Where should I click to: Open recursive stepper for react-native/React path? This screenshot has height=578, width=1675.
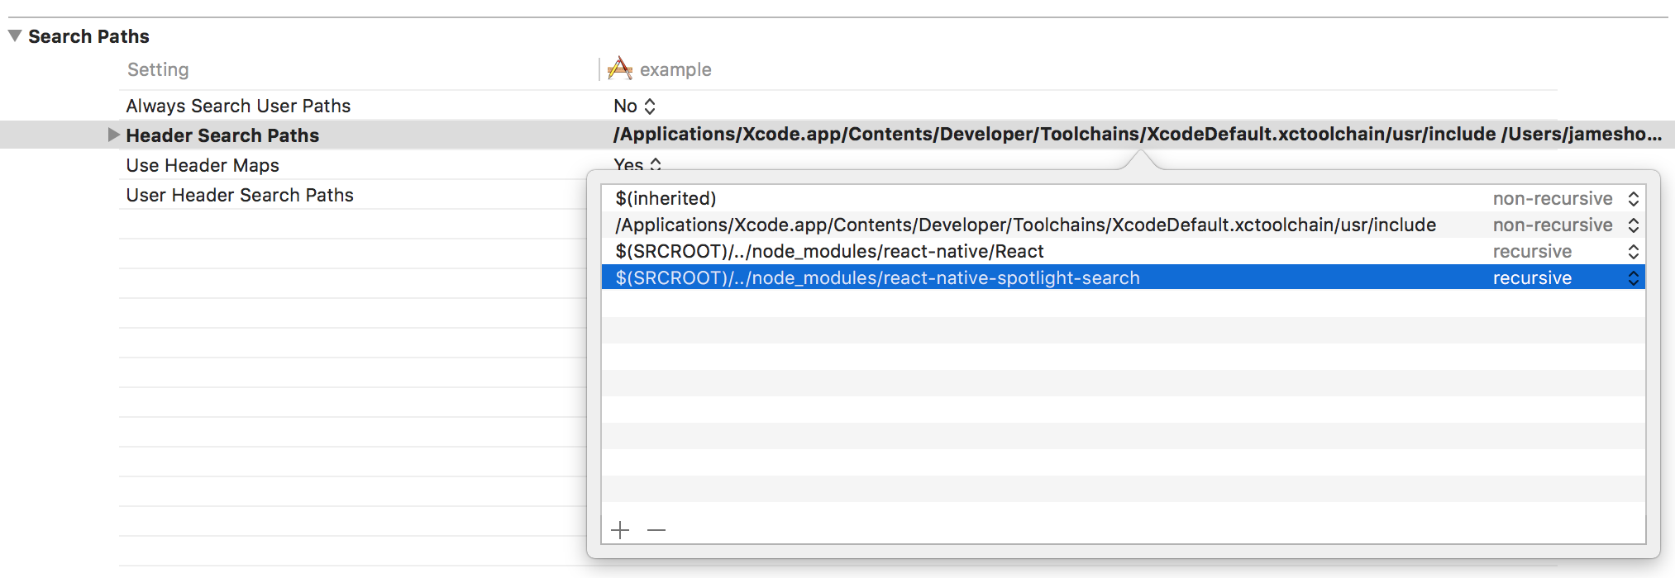point(1633,251)
